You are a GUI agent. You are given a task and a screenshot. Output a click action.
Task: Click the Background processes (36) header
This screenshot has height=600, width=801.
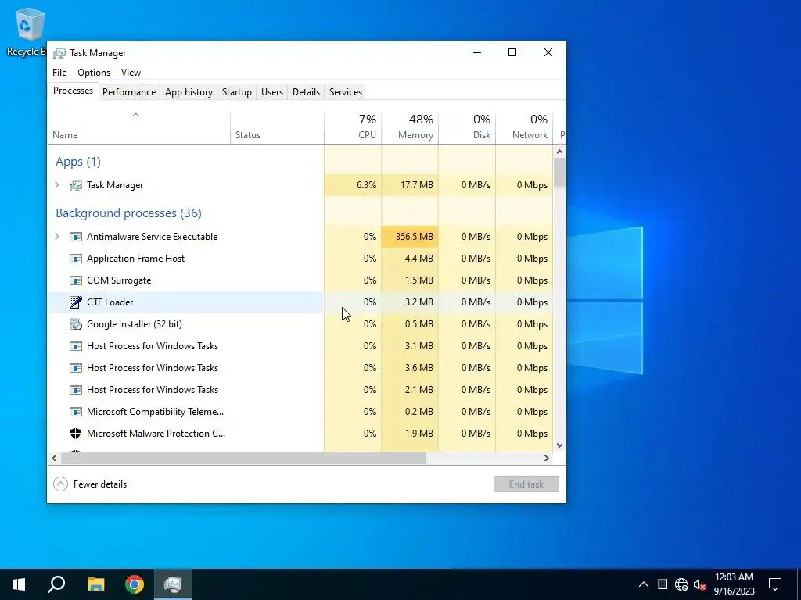tap(129, 213)
